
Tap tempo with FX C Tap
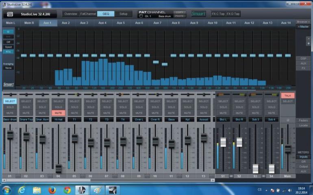[218, 14]
